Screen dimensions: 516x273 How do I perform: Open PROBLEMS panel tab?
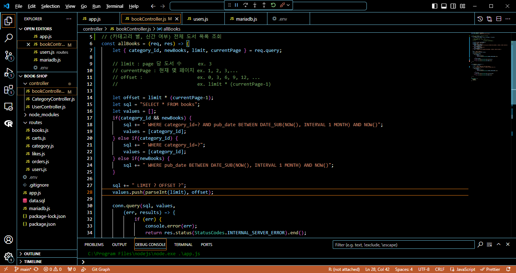click(94, 245)
